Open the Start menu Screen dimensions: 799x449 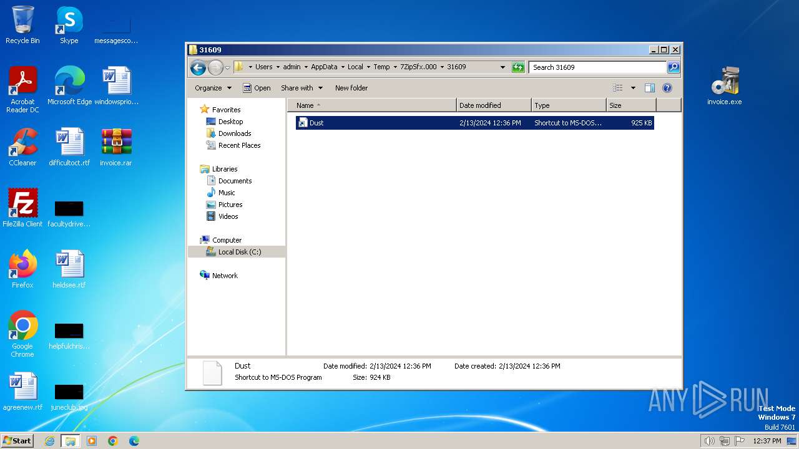(17, 441)
